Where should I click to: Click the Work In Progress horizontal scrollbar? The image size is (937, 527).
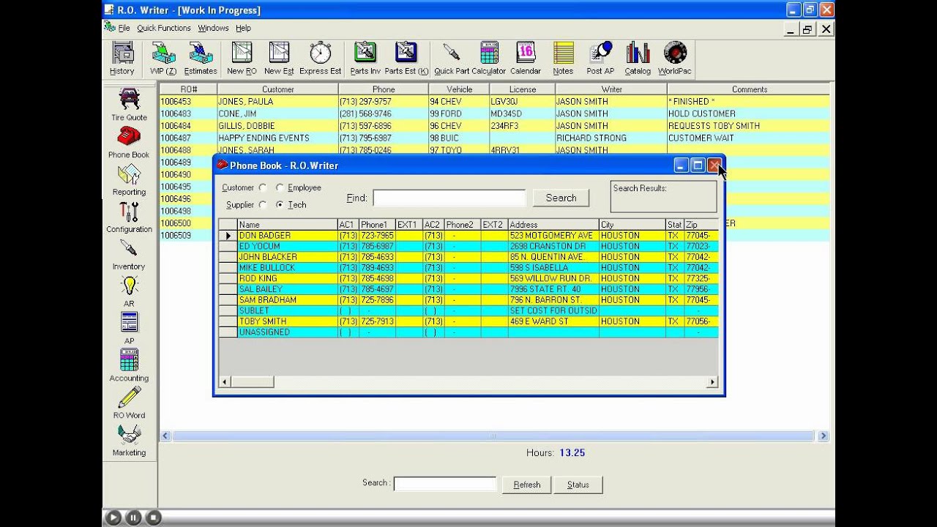click(x=493, y=436)
